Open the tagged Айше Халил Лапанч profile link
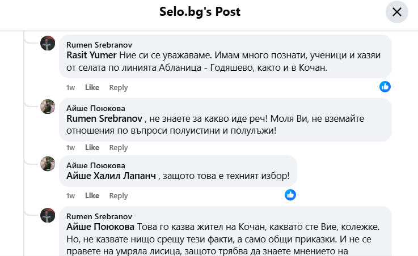 click(x=111, y=176)
